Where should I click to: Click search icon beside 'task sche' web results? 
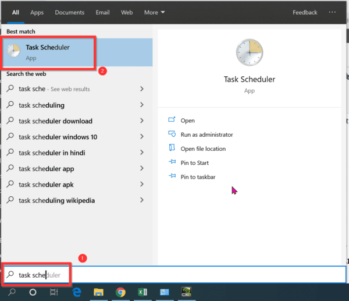[10, 88]
